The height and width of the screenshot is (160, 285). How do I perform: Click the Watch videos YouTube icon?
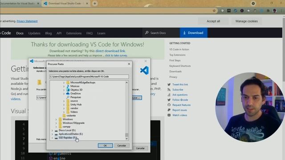(x=169, y=115)
